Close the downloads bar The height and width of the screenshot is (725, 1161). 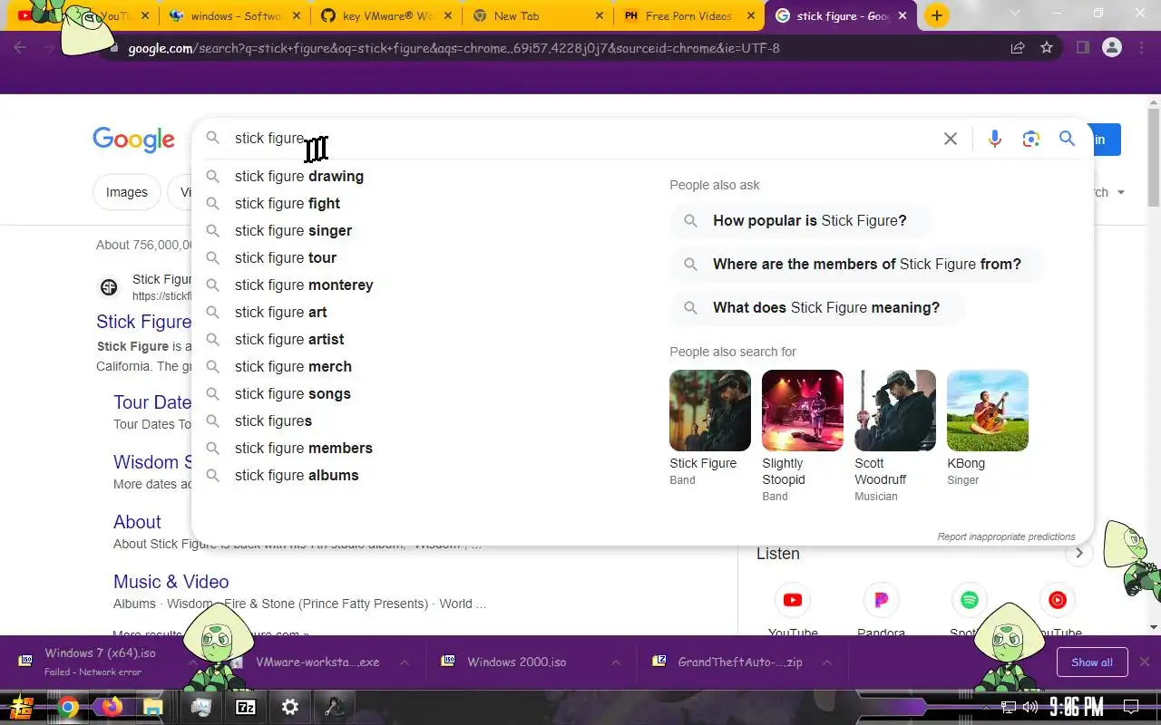tap(1145, 662)
